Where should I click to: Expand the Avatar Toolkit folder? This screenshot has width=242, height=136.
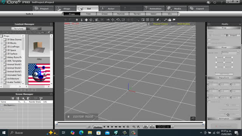pos(2,82)
